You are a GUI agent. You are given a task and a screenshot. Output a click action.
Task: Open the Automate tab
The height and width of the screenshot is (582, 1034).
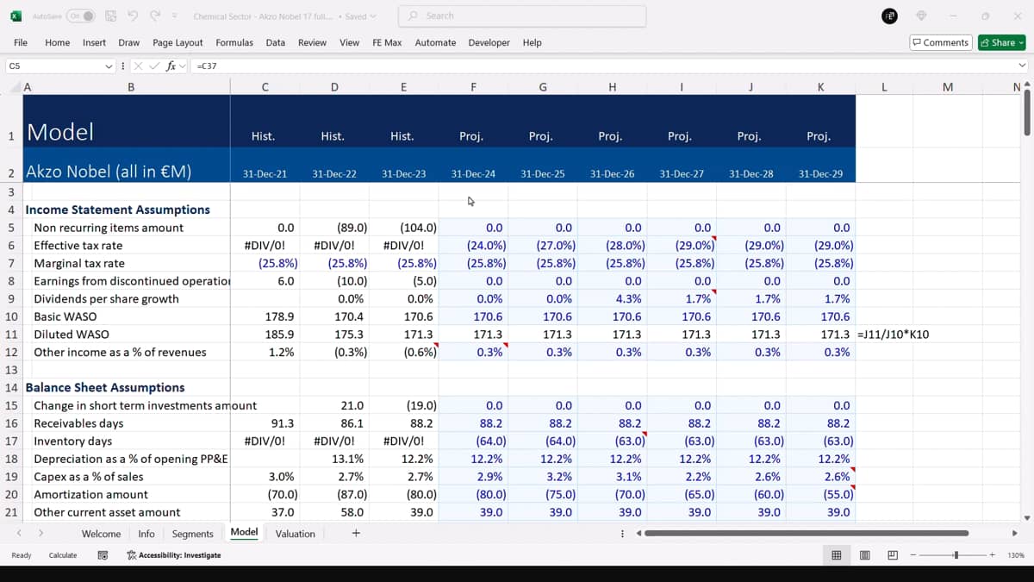(435, 42)
